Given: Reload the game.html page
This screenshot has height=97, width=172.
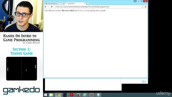Looking at the screenshot, I should pyautogui.click(x=52, y=7).
